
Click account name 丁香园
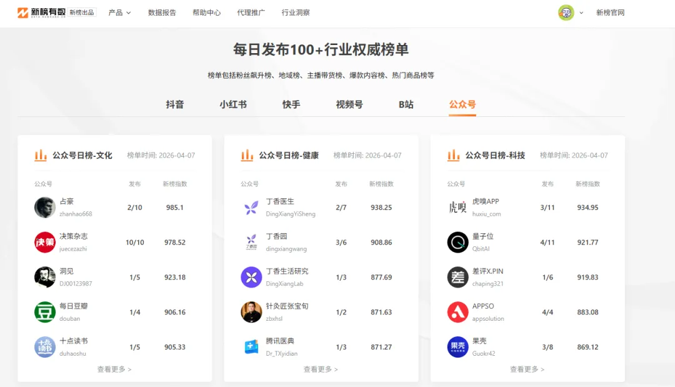[x=276, y=236]
